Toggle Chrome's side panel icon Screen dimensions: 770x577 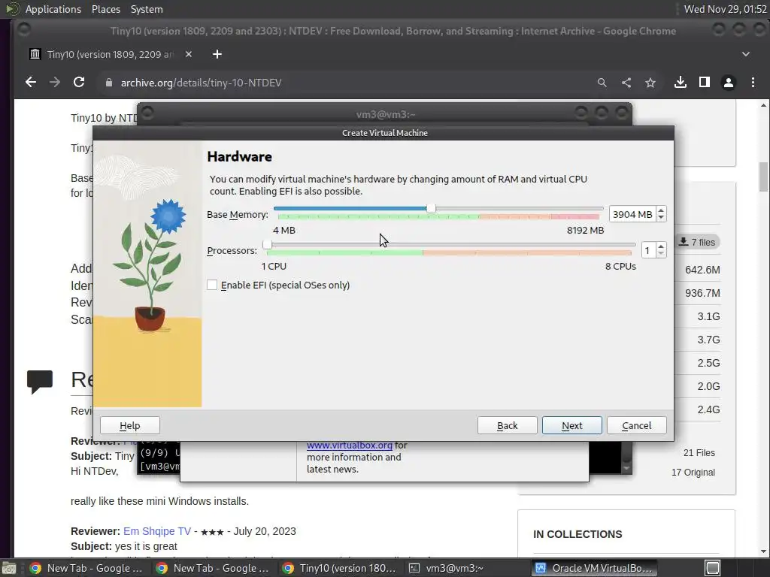[x=704, y=83]
